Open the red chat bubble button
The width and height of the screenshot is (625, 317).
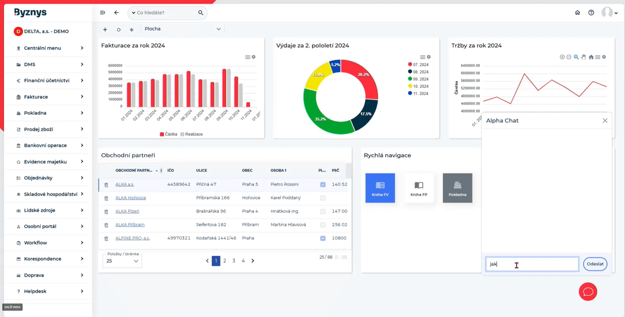(x=588, y=292)
